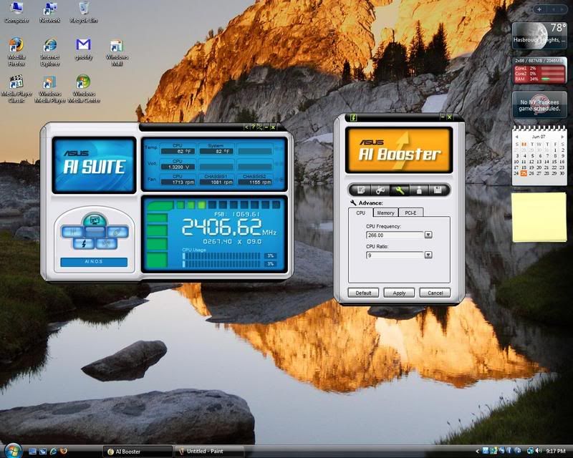Click the volume speaker icon in system tray
The image size is (573, 458).
pyautogui.click(x=539, y=452)
